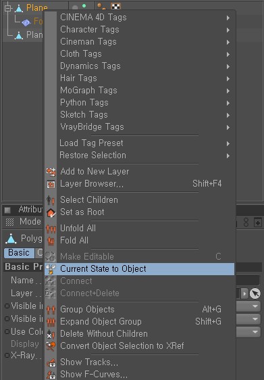
Task: Expand the Restore Selection submenu arrow
Action: point(228,156)
